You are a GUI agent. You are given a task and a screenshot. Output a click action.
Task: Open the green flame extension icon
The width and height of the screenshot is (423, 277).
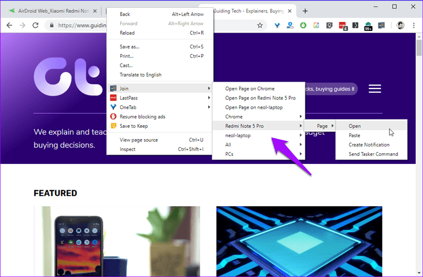pos(303,25)
